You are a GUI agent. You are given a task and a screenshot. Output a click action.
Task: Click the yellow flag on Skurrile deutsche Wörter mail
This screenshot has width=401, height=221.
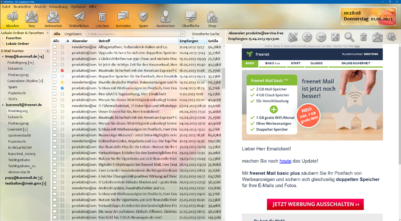coord(62,82)
